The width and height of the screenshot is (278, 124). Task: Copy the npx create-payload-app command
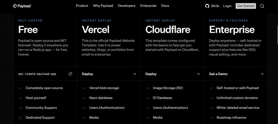click(x=70, y=74)
